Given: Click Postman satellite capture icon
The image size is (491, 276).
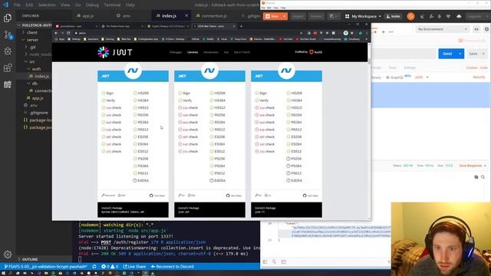Looking at the screenshot, I should click(422, 16).
